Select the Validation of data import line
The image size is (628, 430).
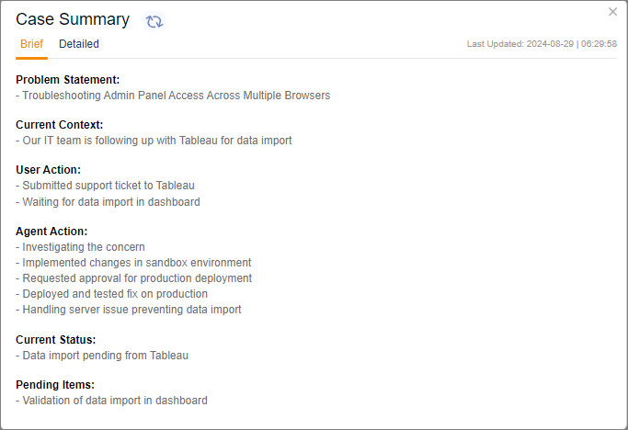[x=111, y=401]
